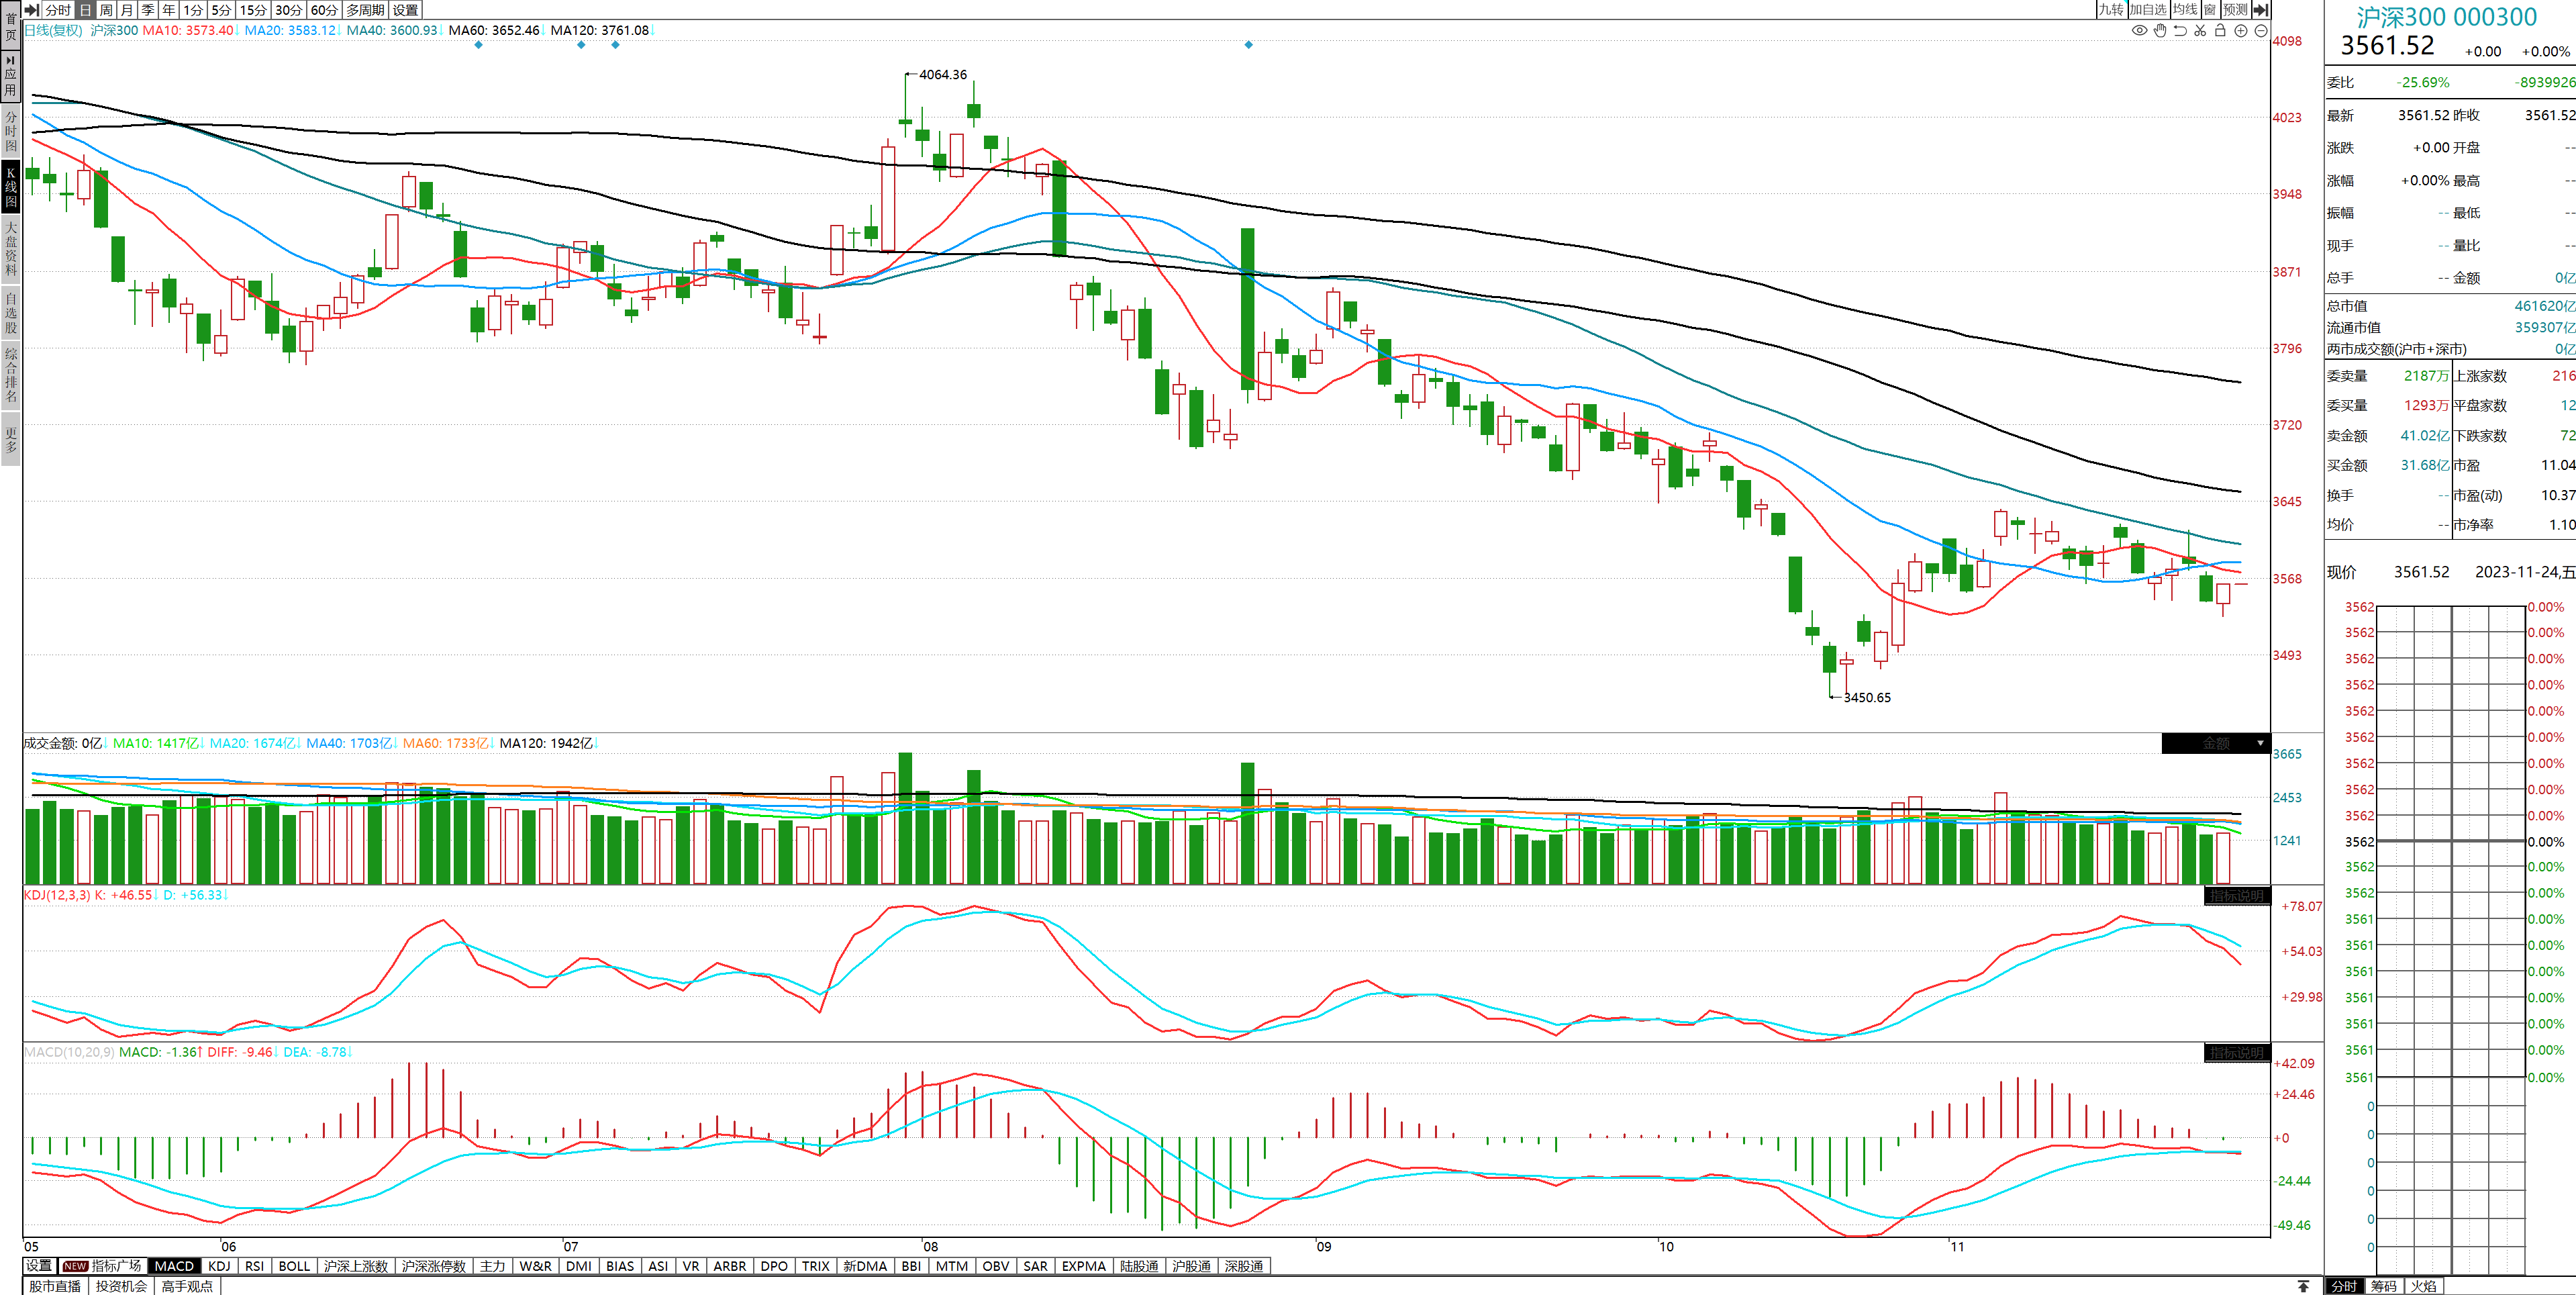Image resolution: width=2576 pixels, height=1295 pixels.
Task: Click the blue diamond marker above August
Action: point(1248,45)
